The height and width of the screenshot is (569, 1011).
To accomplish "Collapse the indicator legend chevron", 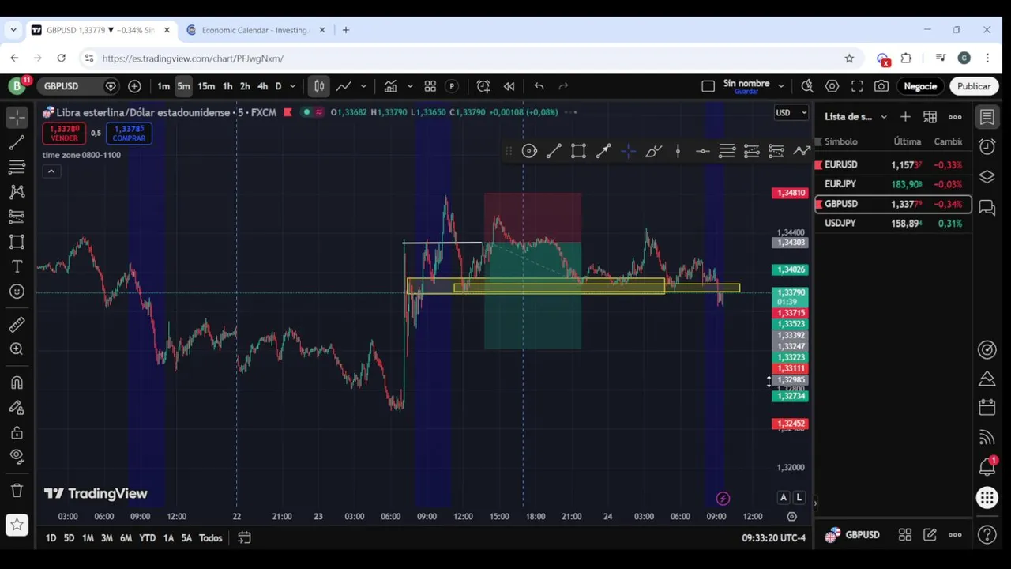I will [x=51, y=171].
